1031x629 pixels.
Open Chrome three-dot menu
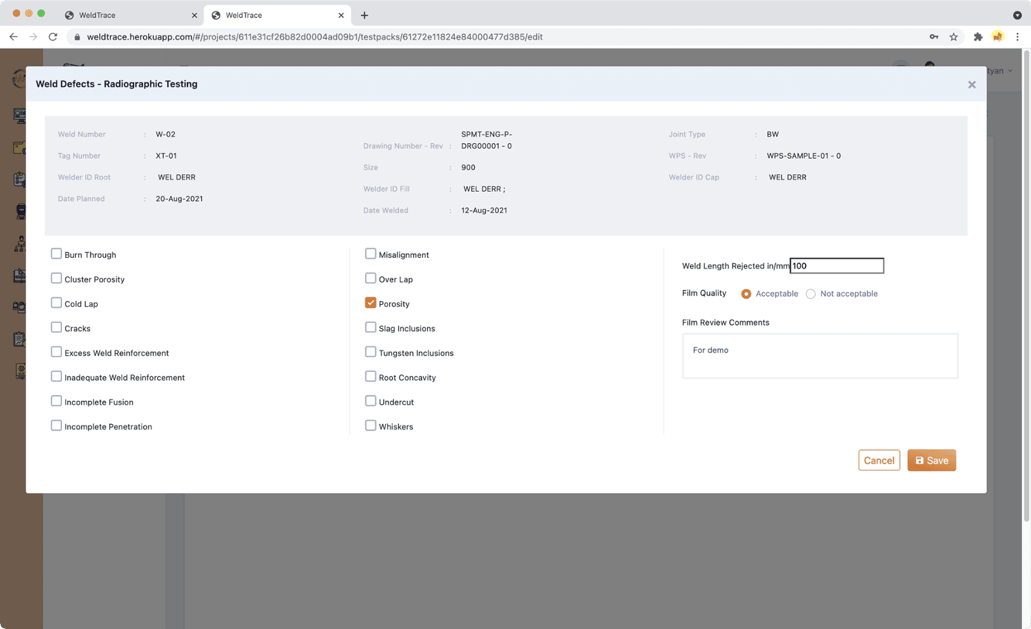[x=1017, y=37]
